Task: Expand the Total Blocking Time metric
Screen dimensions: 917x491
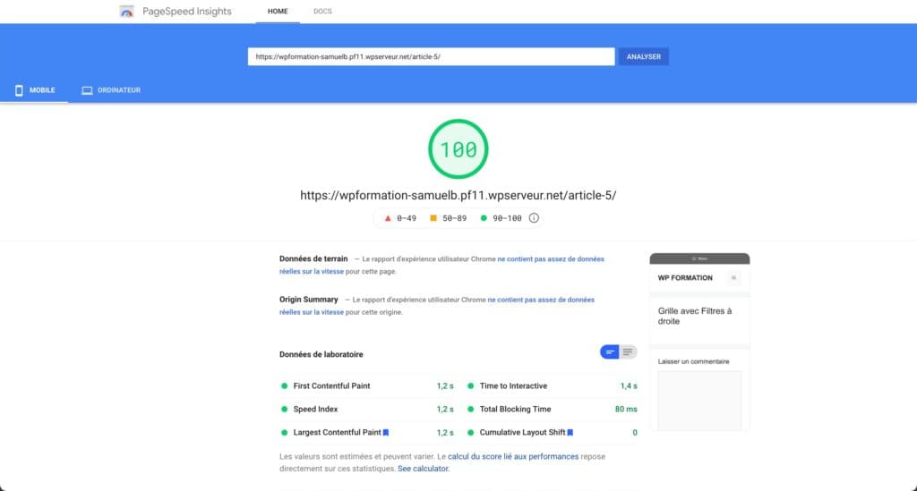Action: [515, 410]
